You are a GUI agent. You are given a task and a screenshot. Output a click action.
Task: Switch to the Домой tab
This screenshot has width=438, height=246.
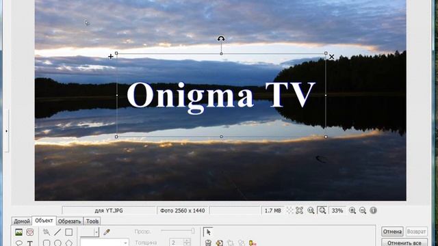coord(21,221)
